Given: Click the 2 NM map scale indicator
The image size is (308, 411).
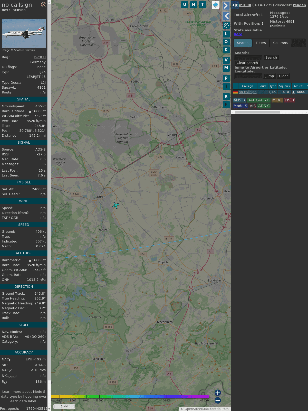Looking at the screenshot, I should pyautogui.click(x=64, y=406).
